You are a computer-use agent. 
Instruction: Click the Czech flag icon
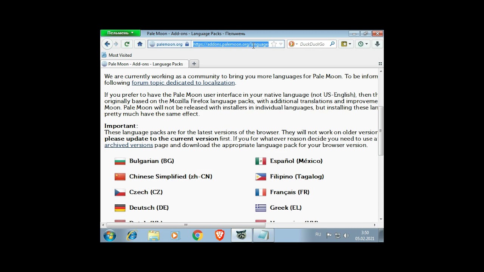pyautogui.click(x=120, y=192)
